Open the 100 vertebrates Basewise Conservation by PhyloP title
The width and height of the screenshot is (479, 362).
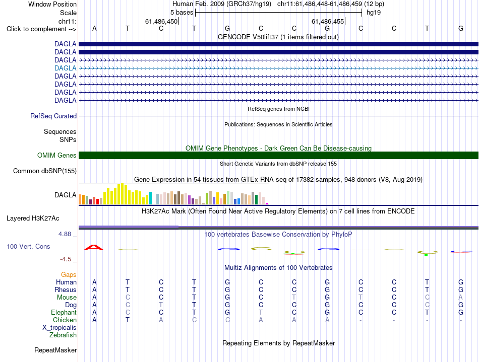tap(278, 234)
